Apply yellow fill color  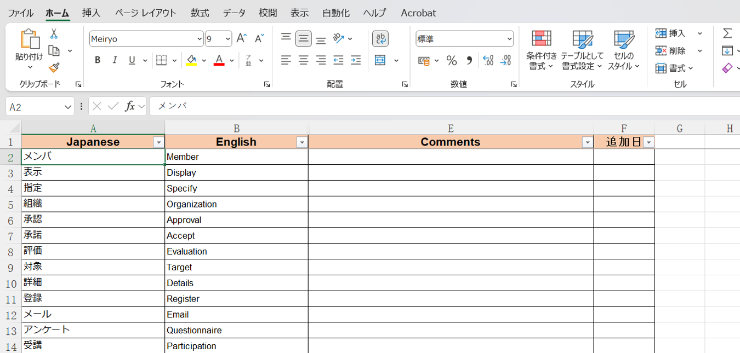191,60
